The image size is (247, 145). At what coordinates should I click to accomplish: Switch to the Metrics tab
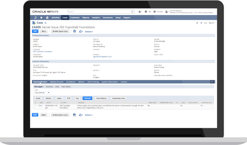(82, 82)
